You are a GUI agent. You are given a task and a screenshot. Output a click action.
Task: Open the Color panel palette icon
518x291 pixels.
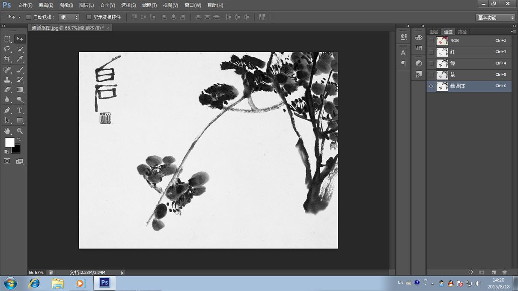[419, 38]
